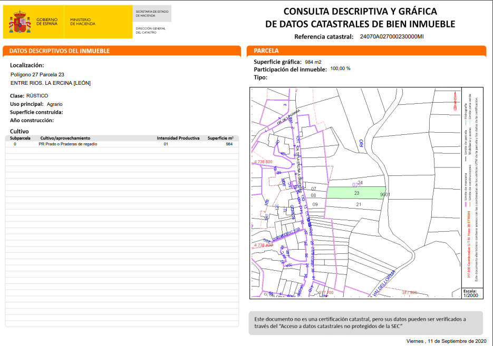This screenshot has width=493, height=346.
Task: Click the 984 surface cell in the table
Action: (x=229, y=144)
